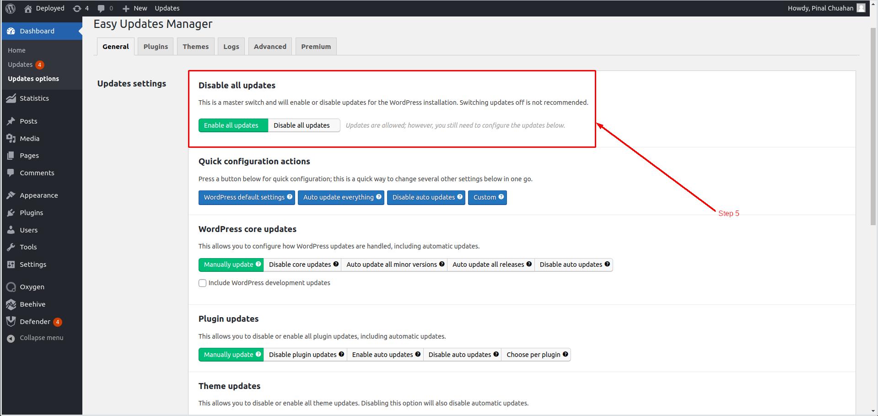
Task: Open Updates submenu with badge 4
Action: (26, 65)
